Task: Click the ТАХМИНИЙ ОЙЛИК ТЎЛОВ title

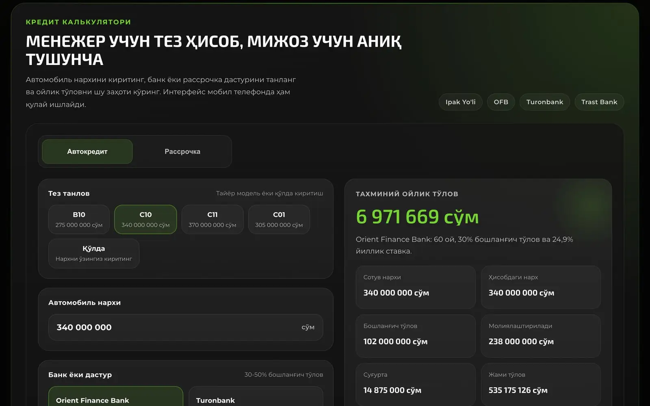Action: tap(407, 194)
